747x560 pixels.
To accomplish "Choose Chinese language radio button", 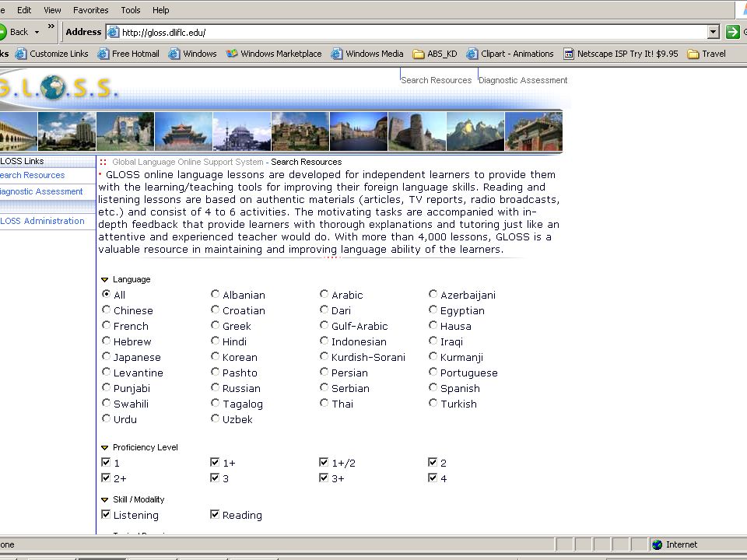I will pos(107,310).
